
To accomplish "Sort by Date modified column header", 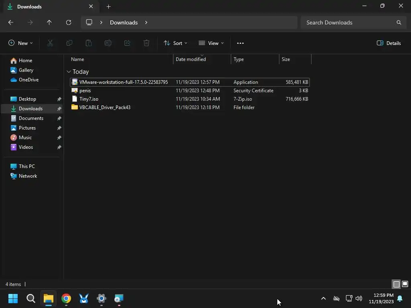I will click(x=202, y=59).
